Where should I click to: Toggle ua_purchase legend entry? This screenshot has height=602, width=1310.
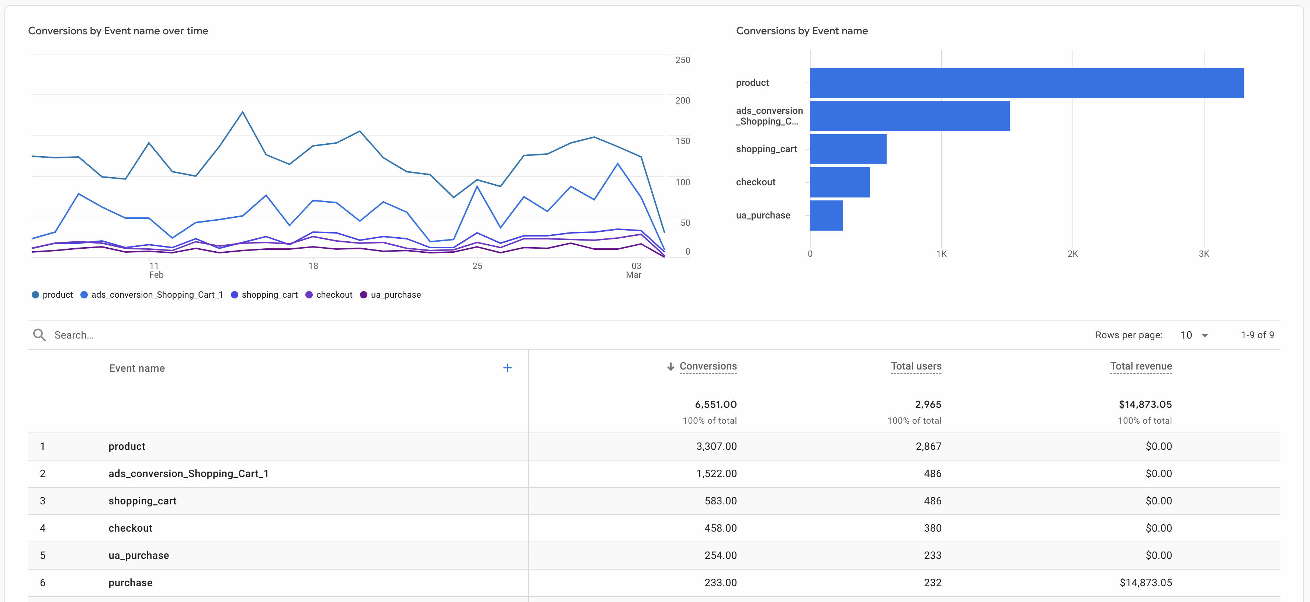coord(391,295)
